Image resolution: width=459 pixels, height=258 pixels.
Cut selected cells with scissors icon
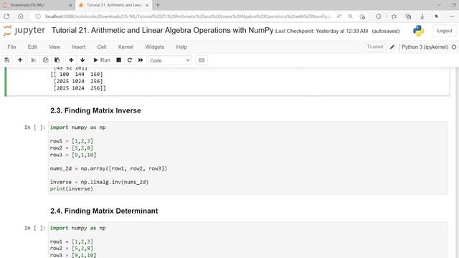pyautogui.click(x=34, y=60)
